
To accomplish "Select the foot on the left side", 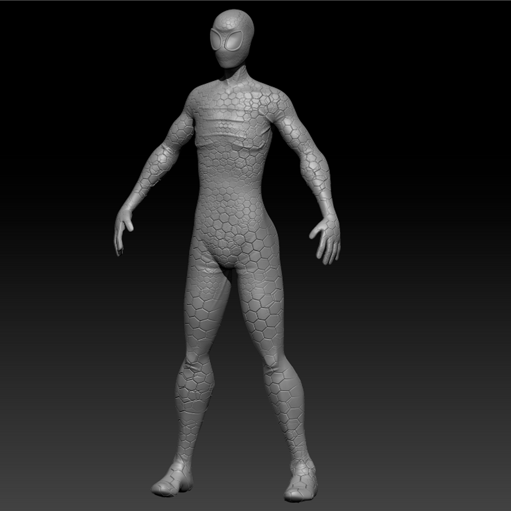I will pos(172,484).
